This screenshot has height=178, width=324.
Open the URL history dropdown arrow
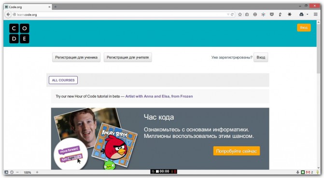tap(228, 14)
